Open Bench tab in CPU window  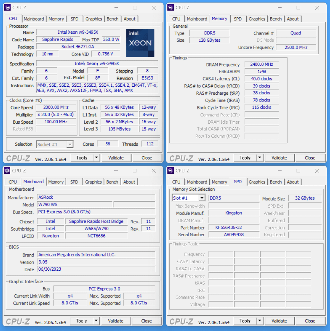(112, 19)
